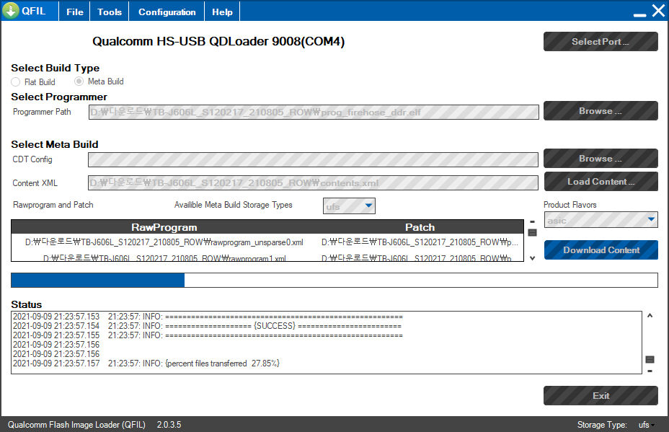Open the Tools menu
Image resolution: width=669 pixels, height=432 pixels.
[x=110, y=12]
